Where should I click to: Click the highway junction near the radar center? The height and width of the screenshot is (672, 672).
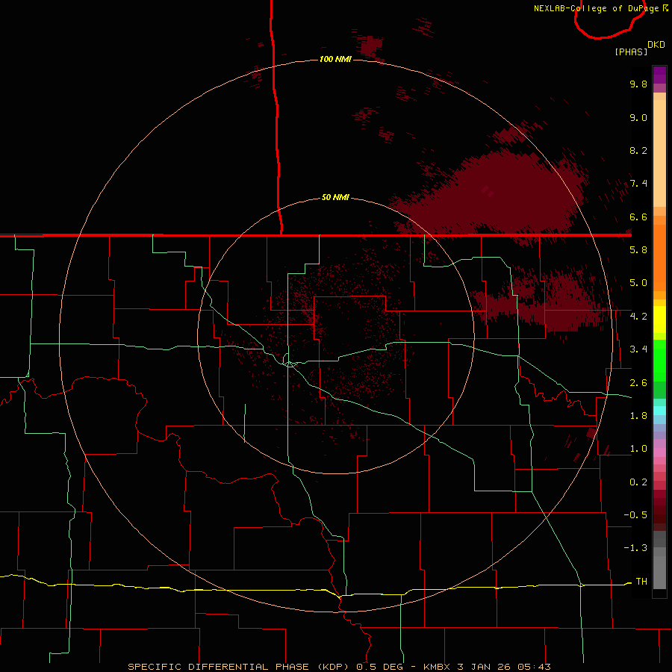coord(290,364)
